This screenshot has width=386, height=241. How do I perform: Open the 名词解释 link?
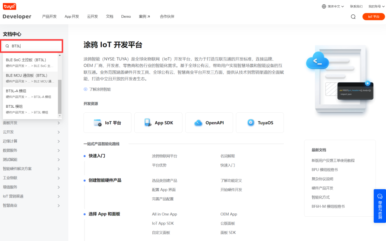click(x=227, y=156)
